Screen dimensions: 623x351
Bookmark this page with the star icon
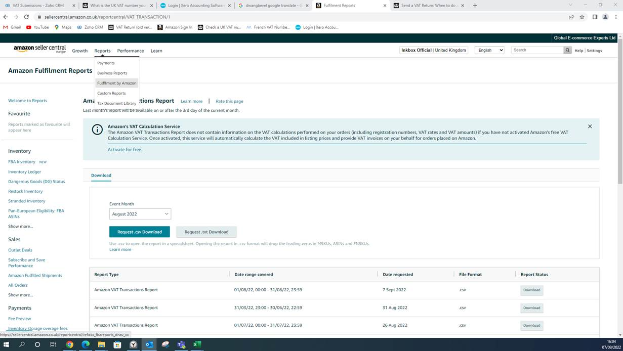[x=582, y=17]
